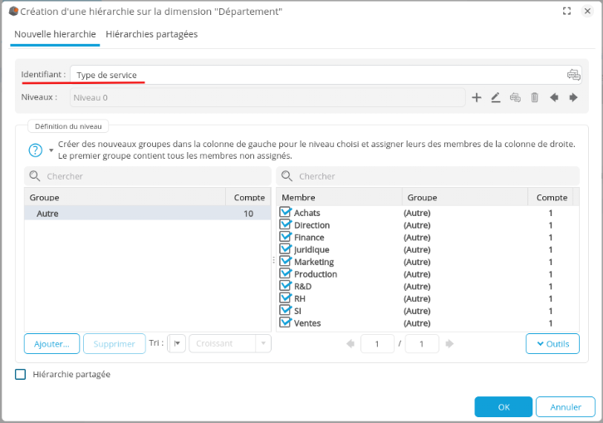Image resolution: width=603 pixels, height=423 pixels.
Task: Click the blue question mark help icon
Action: click(x=36, y=150)
